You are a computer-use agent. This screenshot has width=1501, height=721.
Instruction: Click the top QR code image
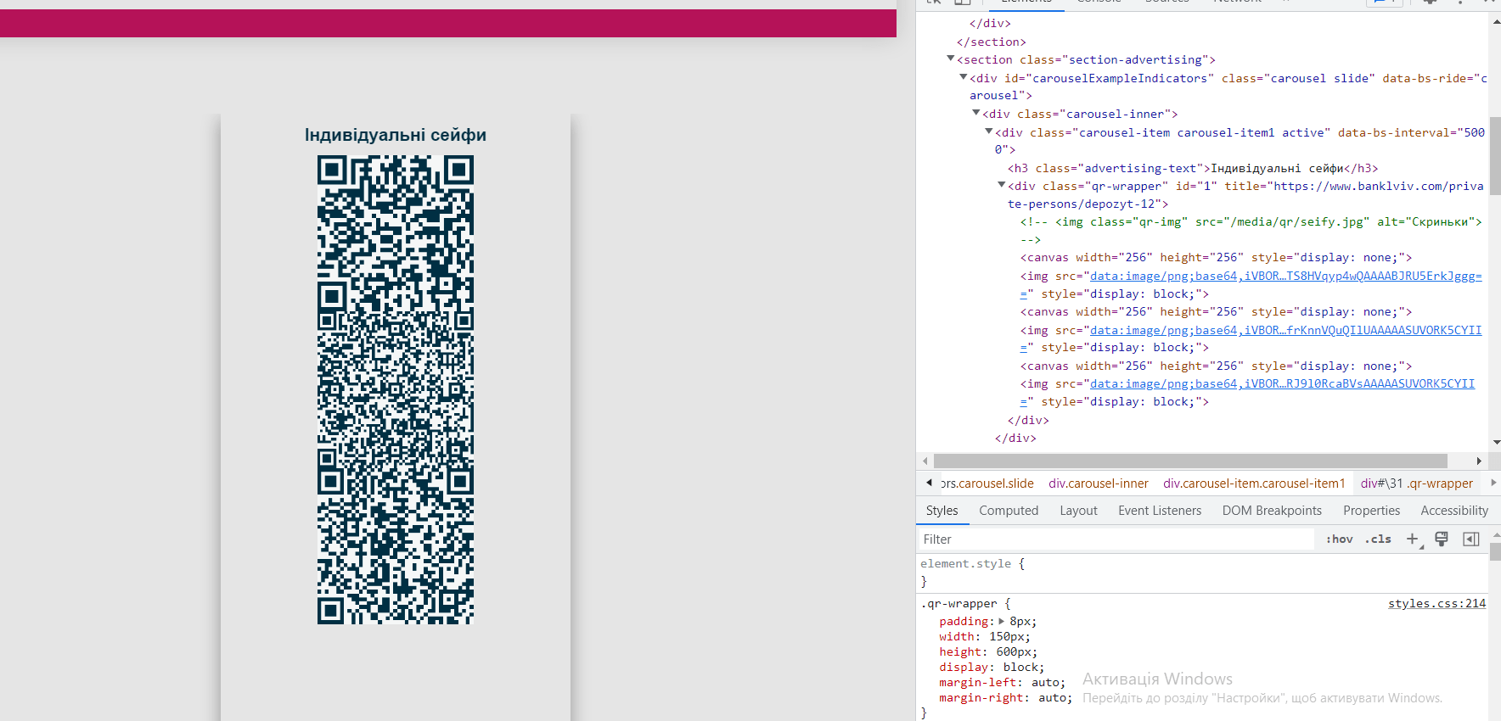click(396, 233)
